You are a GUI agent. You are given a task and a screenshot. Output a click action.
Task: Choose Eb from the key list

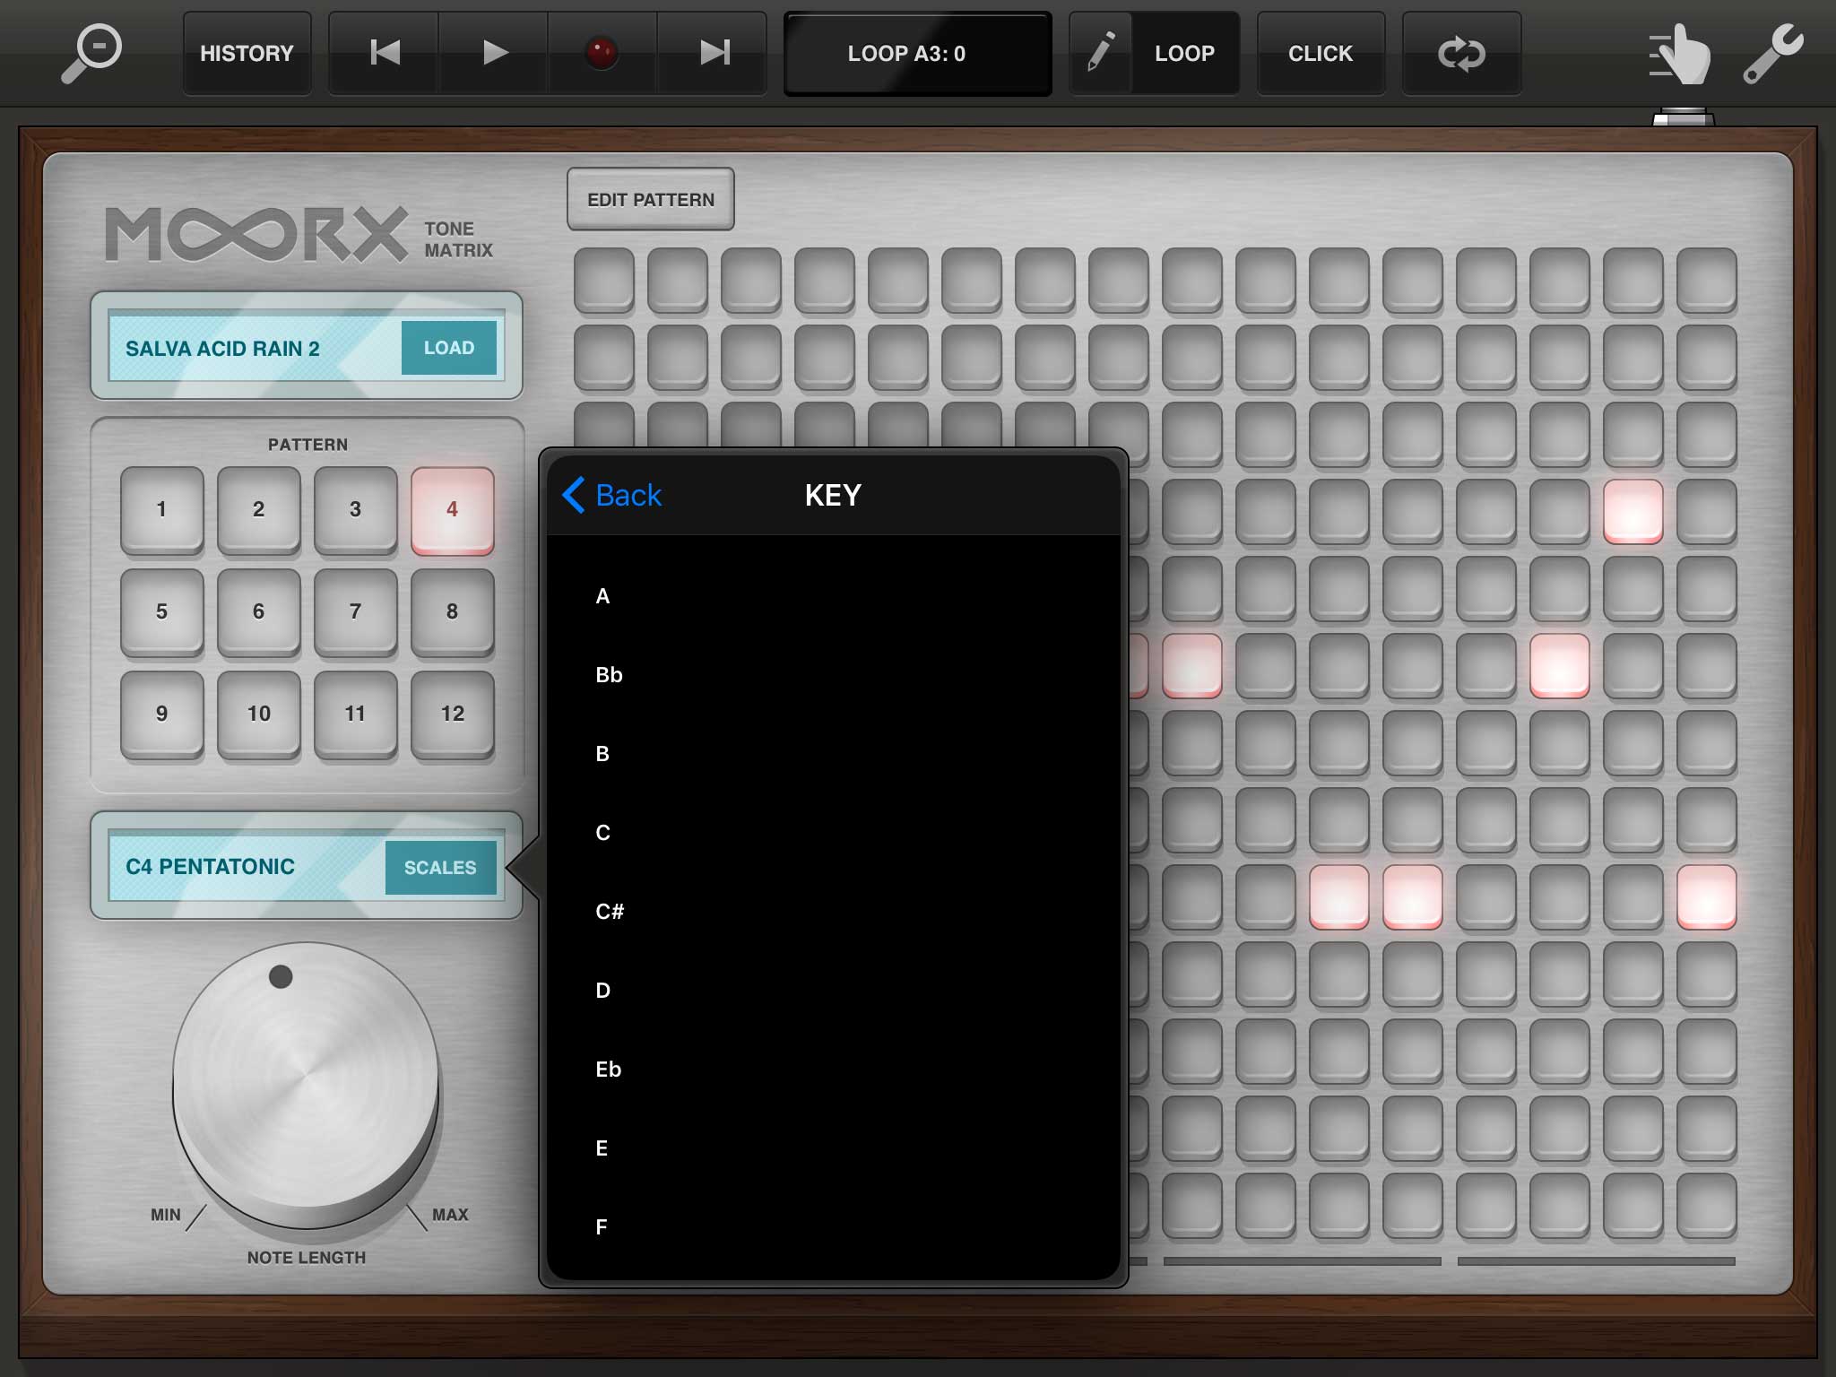[x=609, y=1070]
